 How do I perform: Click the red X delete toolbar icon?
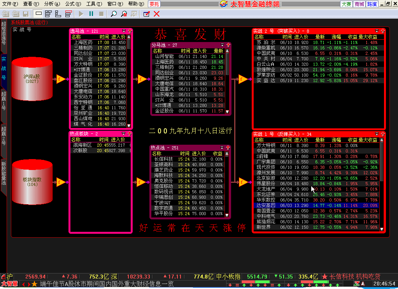(x=157, y=14)
